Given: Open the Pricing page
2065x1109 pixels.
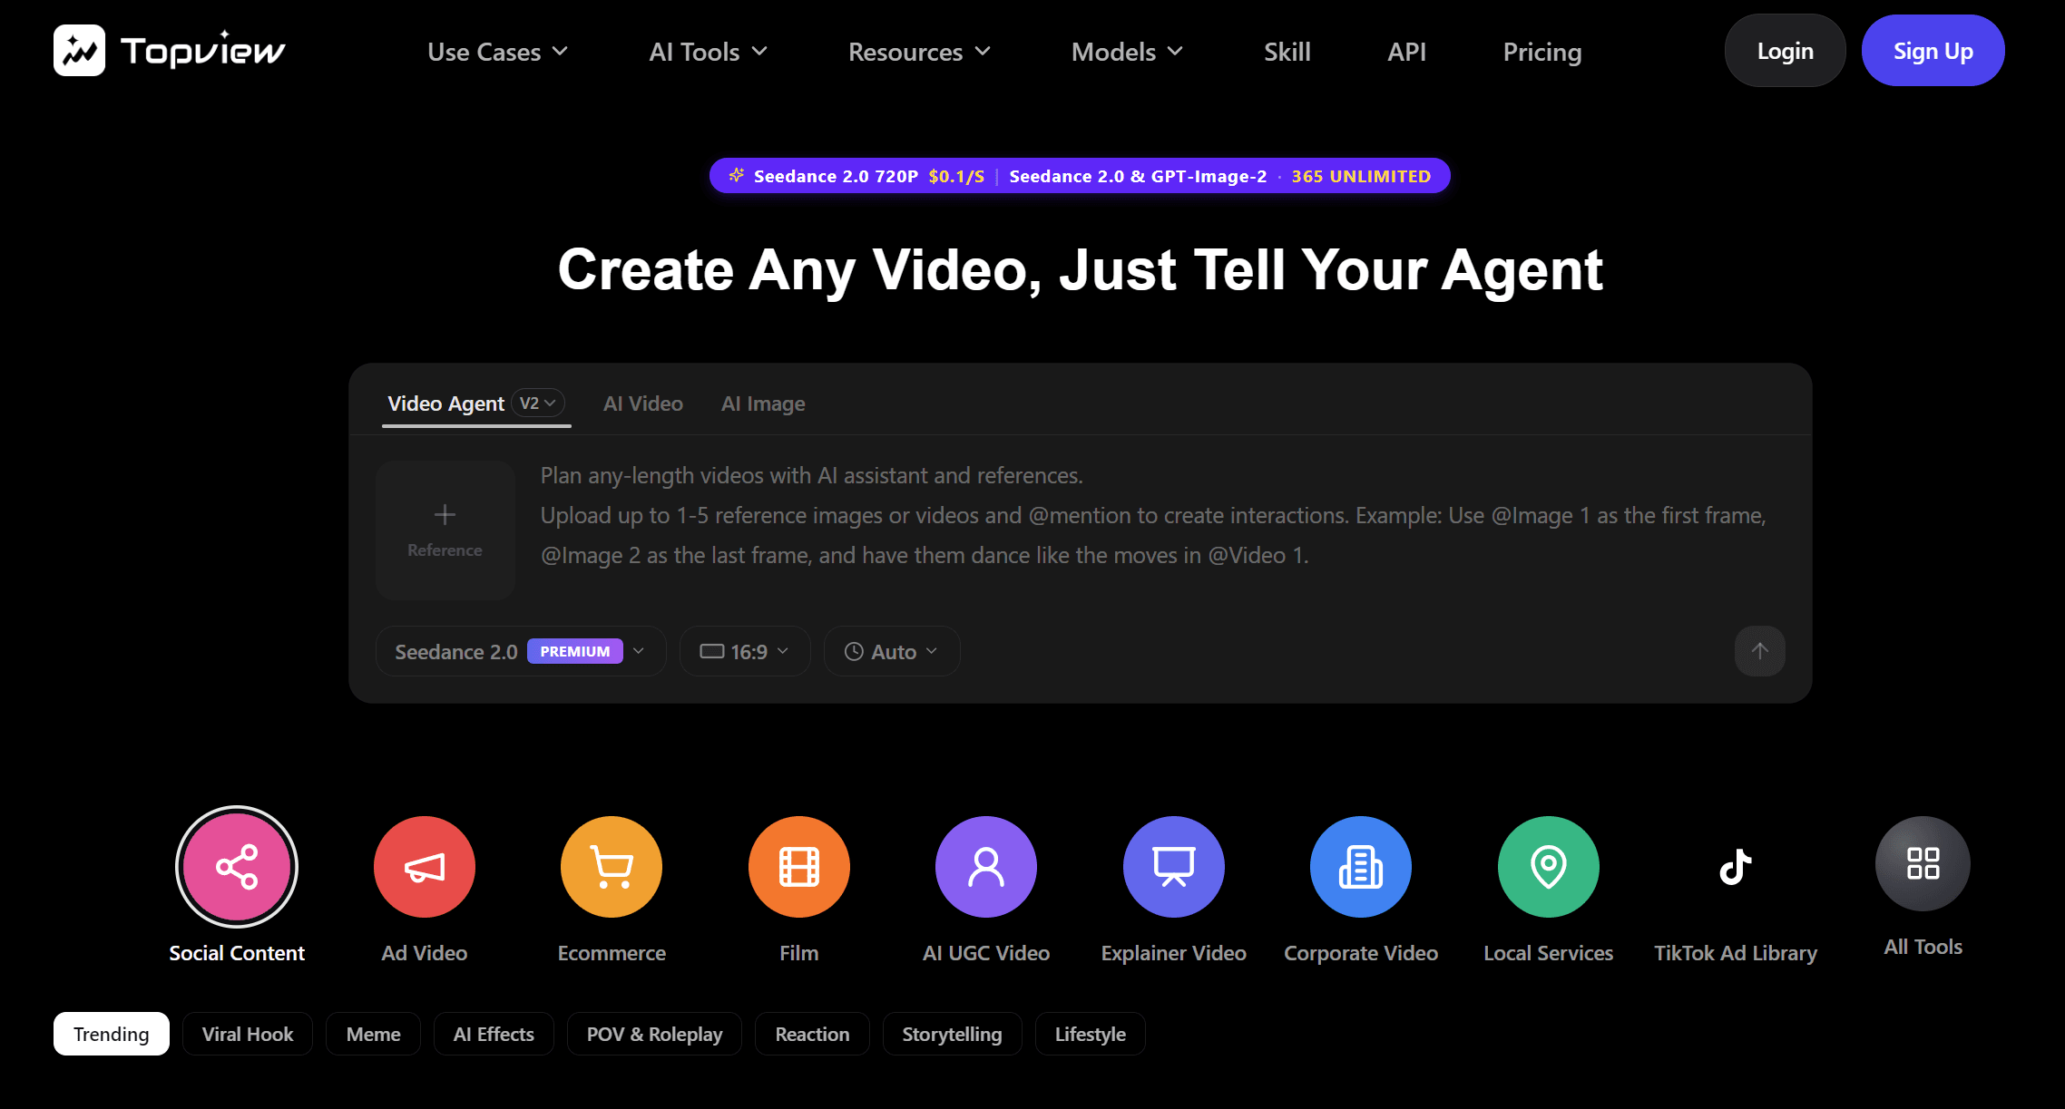Looking at the screenshot, I should pos(1542,52).
